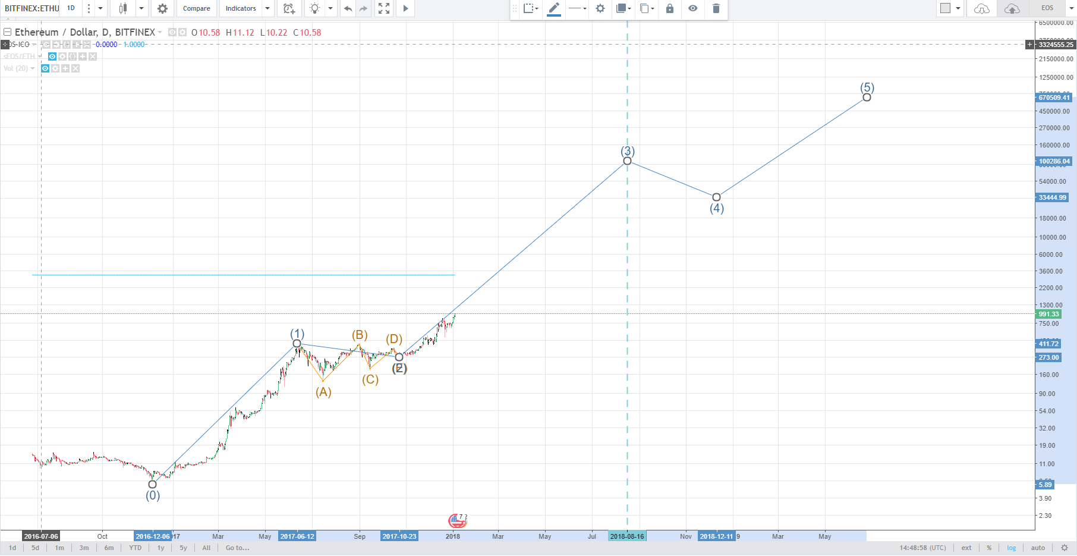Screen dimensions: 1077x556
Task: Open symbol title dropdown arrow after BITFINEX
Action: tap(159, 32)
